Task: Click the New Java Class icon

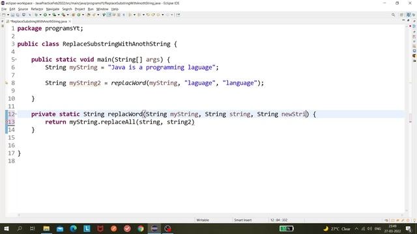Action: pos(79,15)
